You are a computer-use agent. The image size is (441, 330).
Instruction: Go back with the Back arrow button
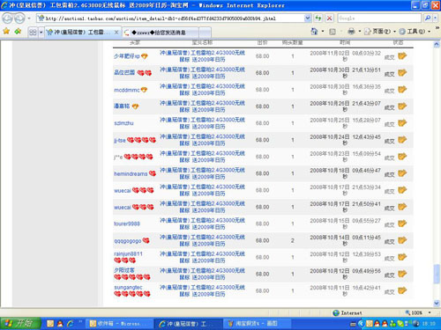[7, 18]
